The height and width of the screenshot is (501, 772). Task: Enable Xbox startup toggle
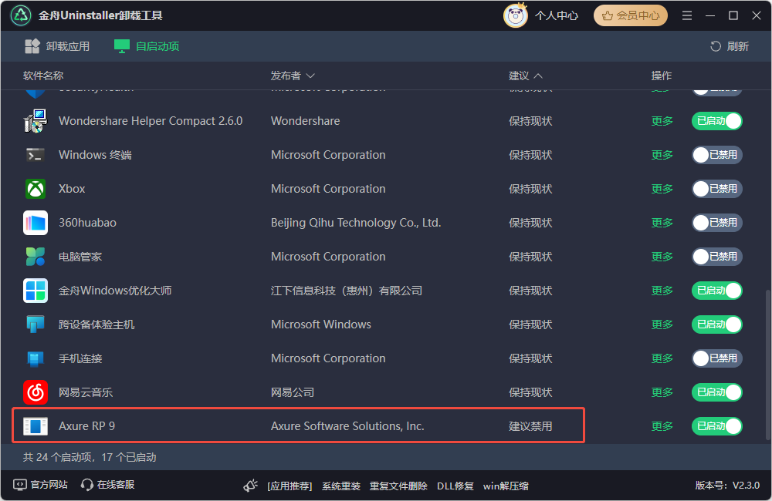point(717,189)
